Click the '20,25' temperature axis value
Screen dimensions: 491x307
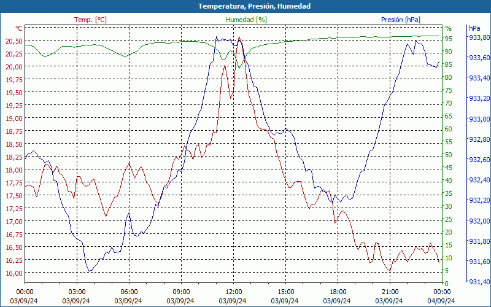pos(14,54)
